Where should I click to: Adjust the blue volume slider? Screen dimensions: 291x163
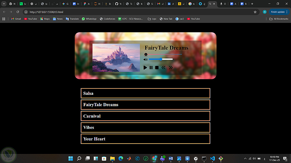tap(161, 59)
